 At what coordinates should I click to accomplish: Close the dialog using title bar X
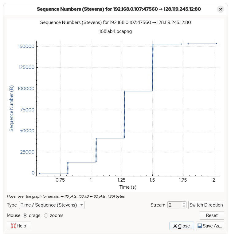[220, 9]
